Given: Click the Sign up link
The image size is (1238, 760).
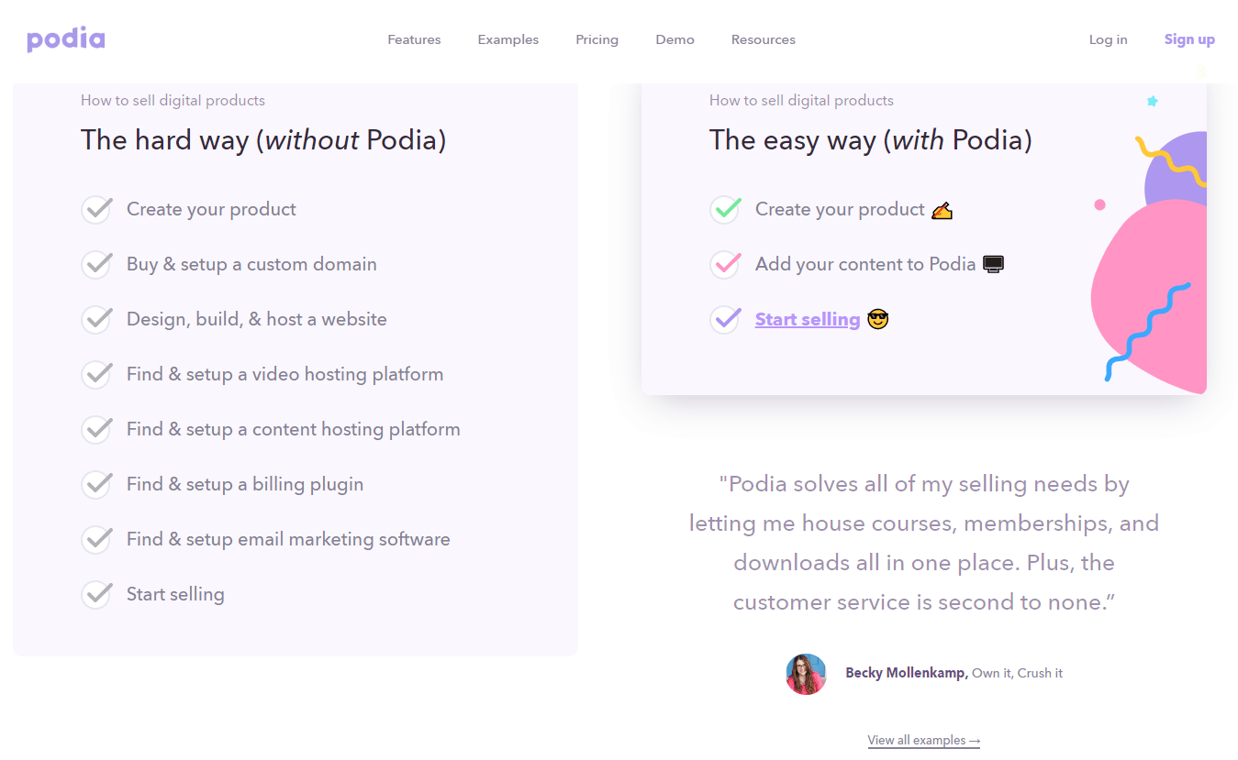Looking at the screenshot, I should (x=1189, y=39).
